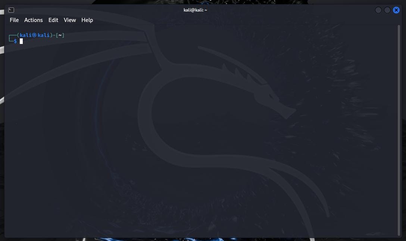Click the terminal cursor at the $ prompt
The width and height of the screenshot is (406, 241).
[x=21, y=41]
